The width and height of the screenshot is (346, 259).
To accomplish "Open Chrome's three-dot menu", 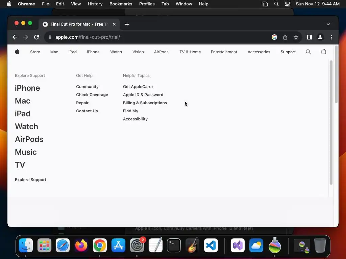I will point(331,37).
